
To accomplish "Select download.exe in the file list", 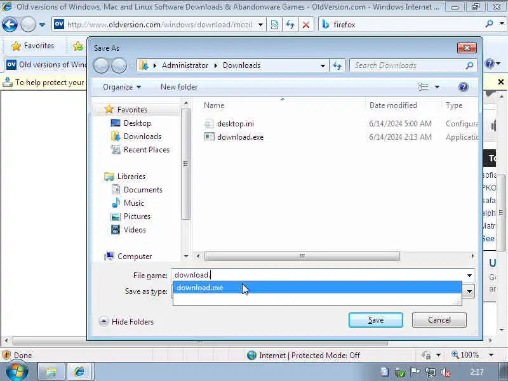I will coord(240,137).
